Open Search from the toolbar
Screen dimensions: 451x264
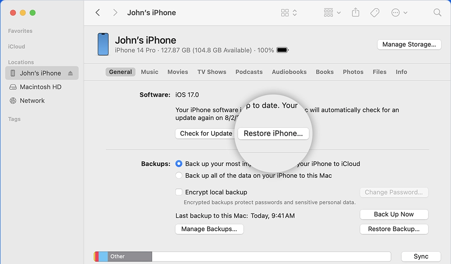(437, 13)
